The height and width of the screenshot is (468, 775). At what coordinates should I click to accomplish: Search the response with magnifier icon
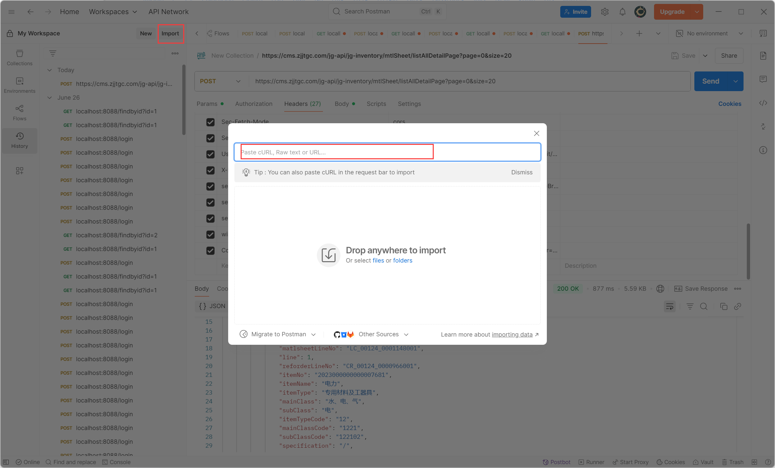(704, 306)
